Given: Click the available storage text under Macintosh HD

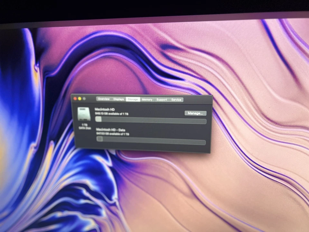Looking at the screenshot, I should point(112,113).
